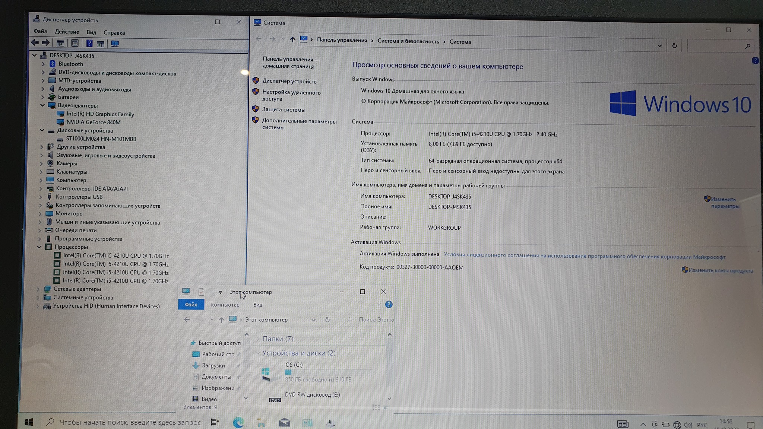Click the Защита системы link
The image size is (763, 429).
point(284,109)
